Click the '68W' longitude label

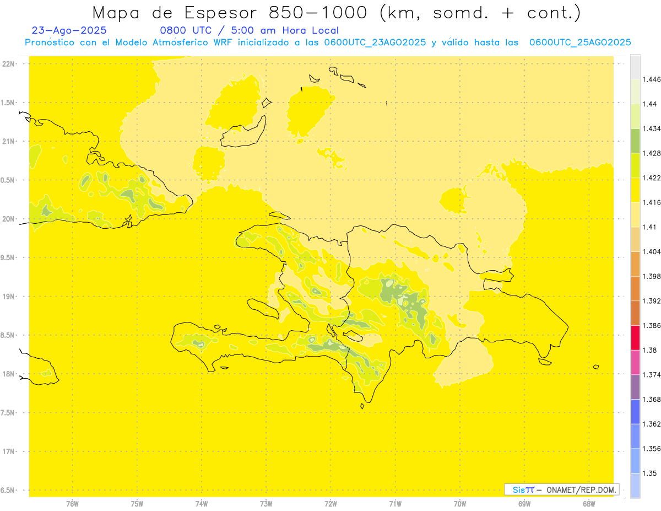pyautogui.click(x=589, y=503)
